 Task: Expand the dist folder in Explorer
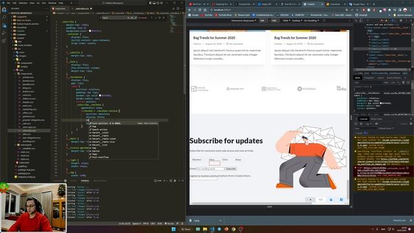[19, 41]
